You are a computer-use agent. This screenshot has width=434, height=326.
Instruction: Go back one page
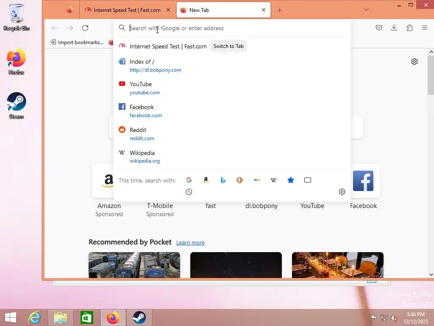coord(55,28)
